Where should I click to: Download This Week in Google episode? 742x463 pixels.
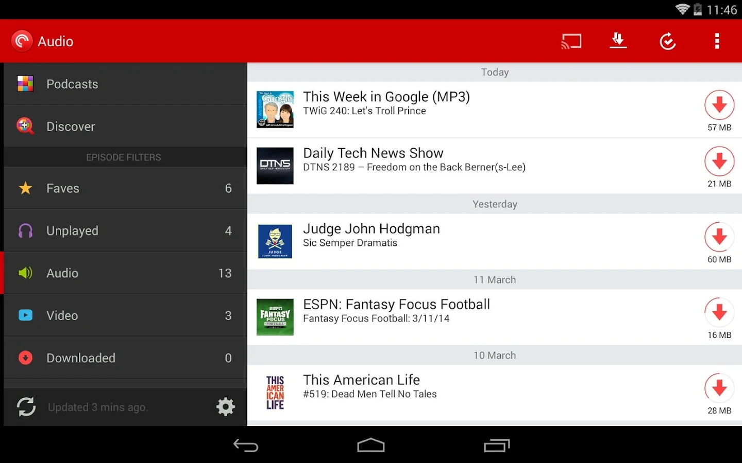click(x=719, y=105)
